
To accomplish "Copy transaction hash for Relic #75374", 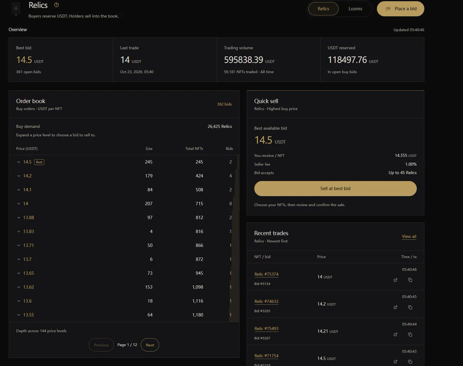I will (x=410, y=280).
